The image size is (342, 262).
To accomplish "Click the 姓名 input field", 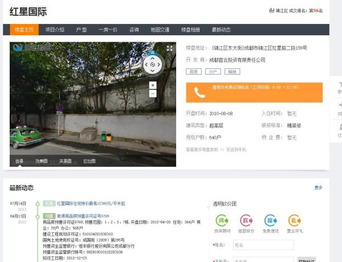I will (x=263, y=245).
